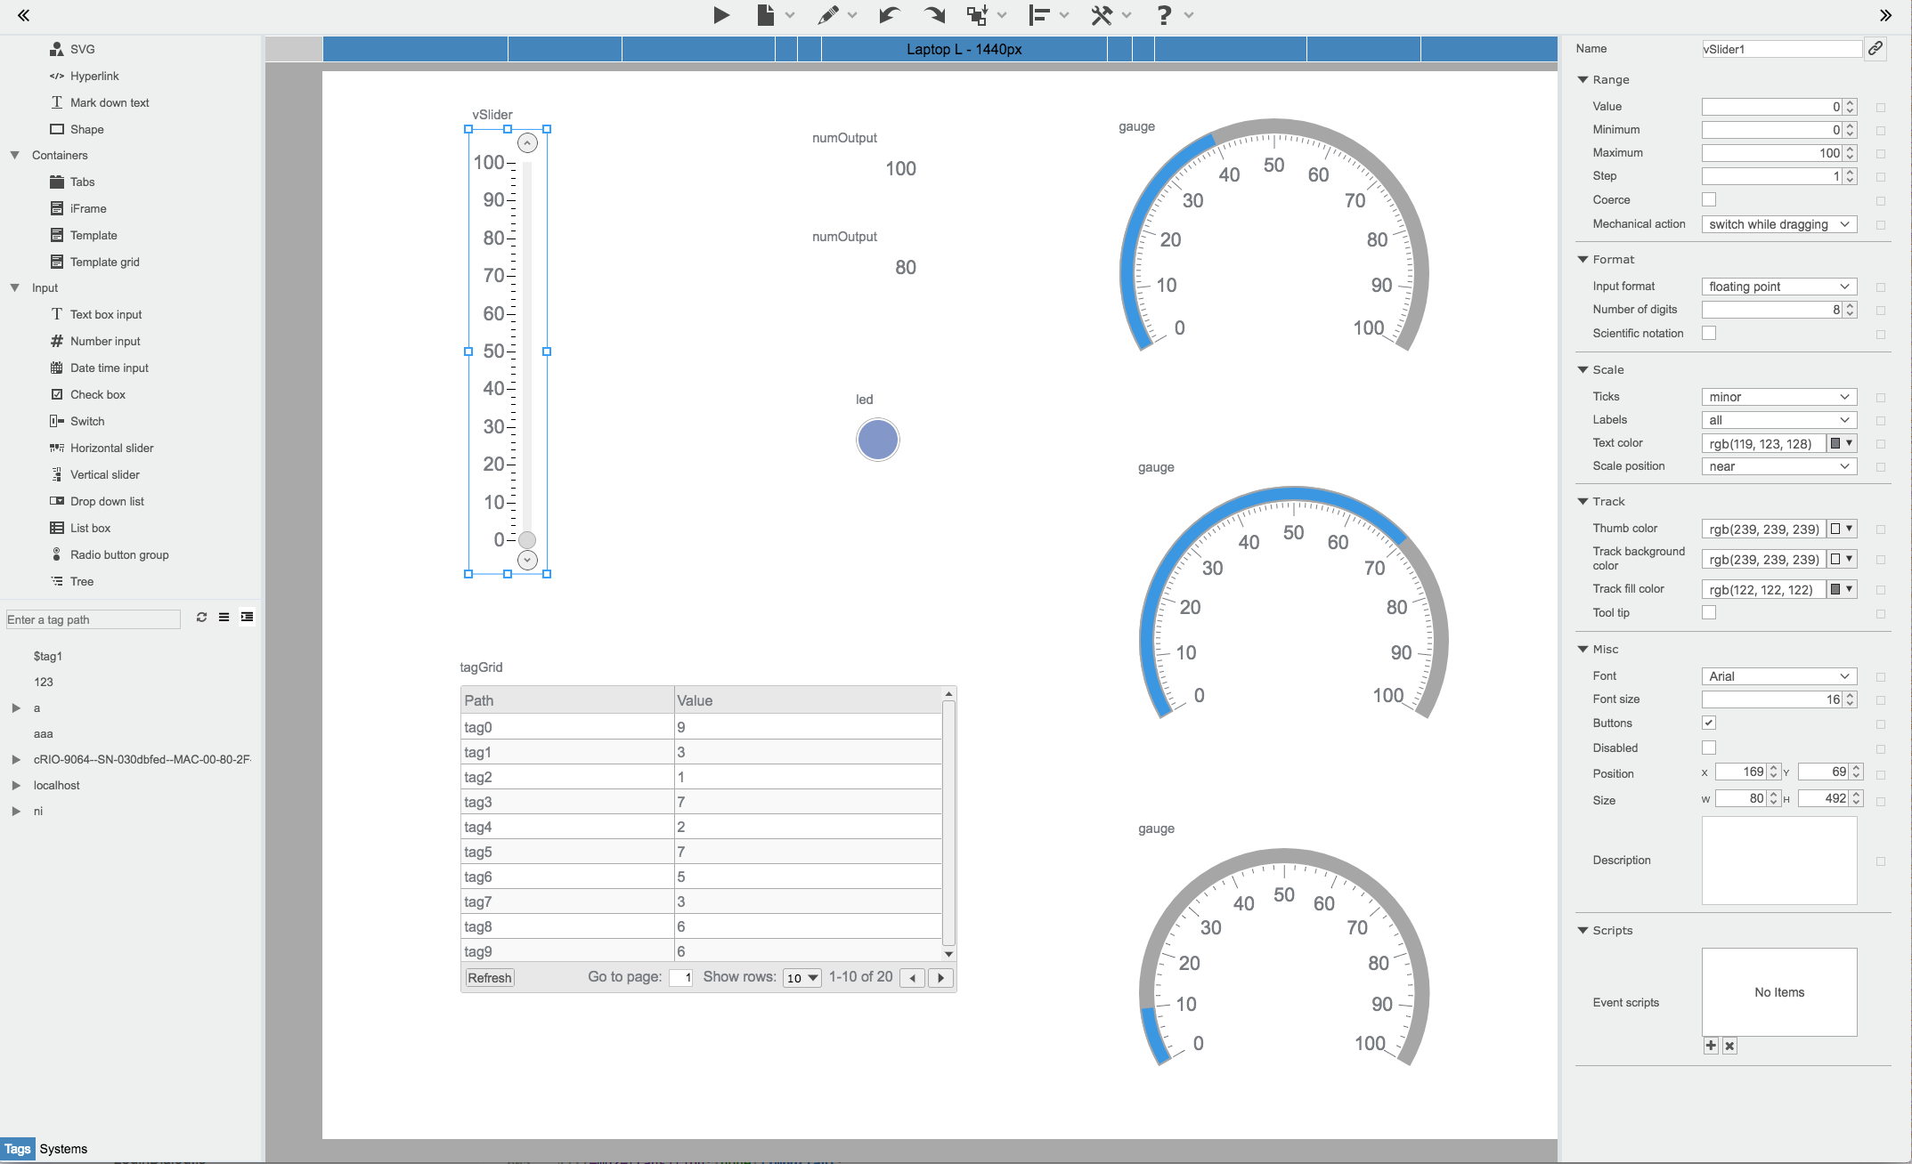Screen dimensions: 1912x1164
Task: Open the file document menu icon
Action: (765, 15)
